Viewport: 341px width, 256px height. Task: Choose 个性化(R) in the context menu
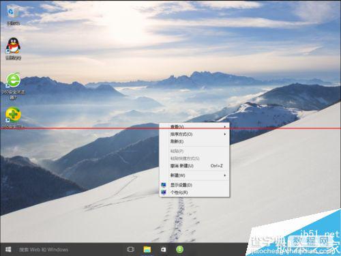click(194, 193)
